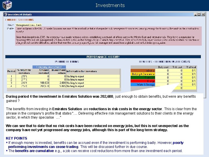Click the Period 1 row number cell

coord(11,76)
